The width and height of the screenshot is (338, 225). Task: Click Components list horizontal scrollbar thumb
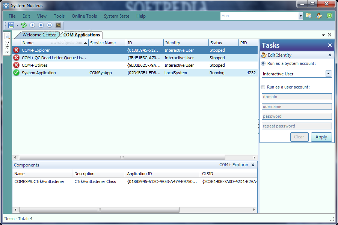(99, 210)
